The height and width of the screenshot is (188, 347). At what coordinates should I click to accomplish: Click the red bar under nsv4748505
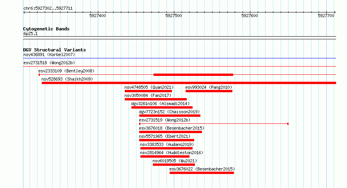tap(148, 91)
